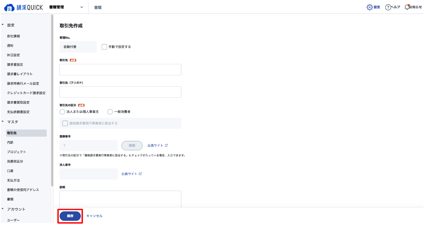Open 内訳 in sidebar
The height and width of the screenshot is (228, 425).
click(10, 142)
